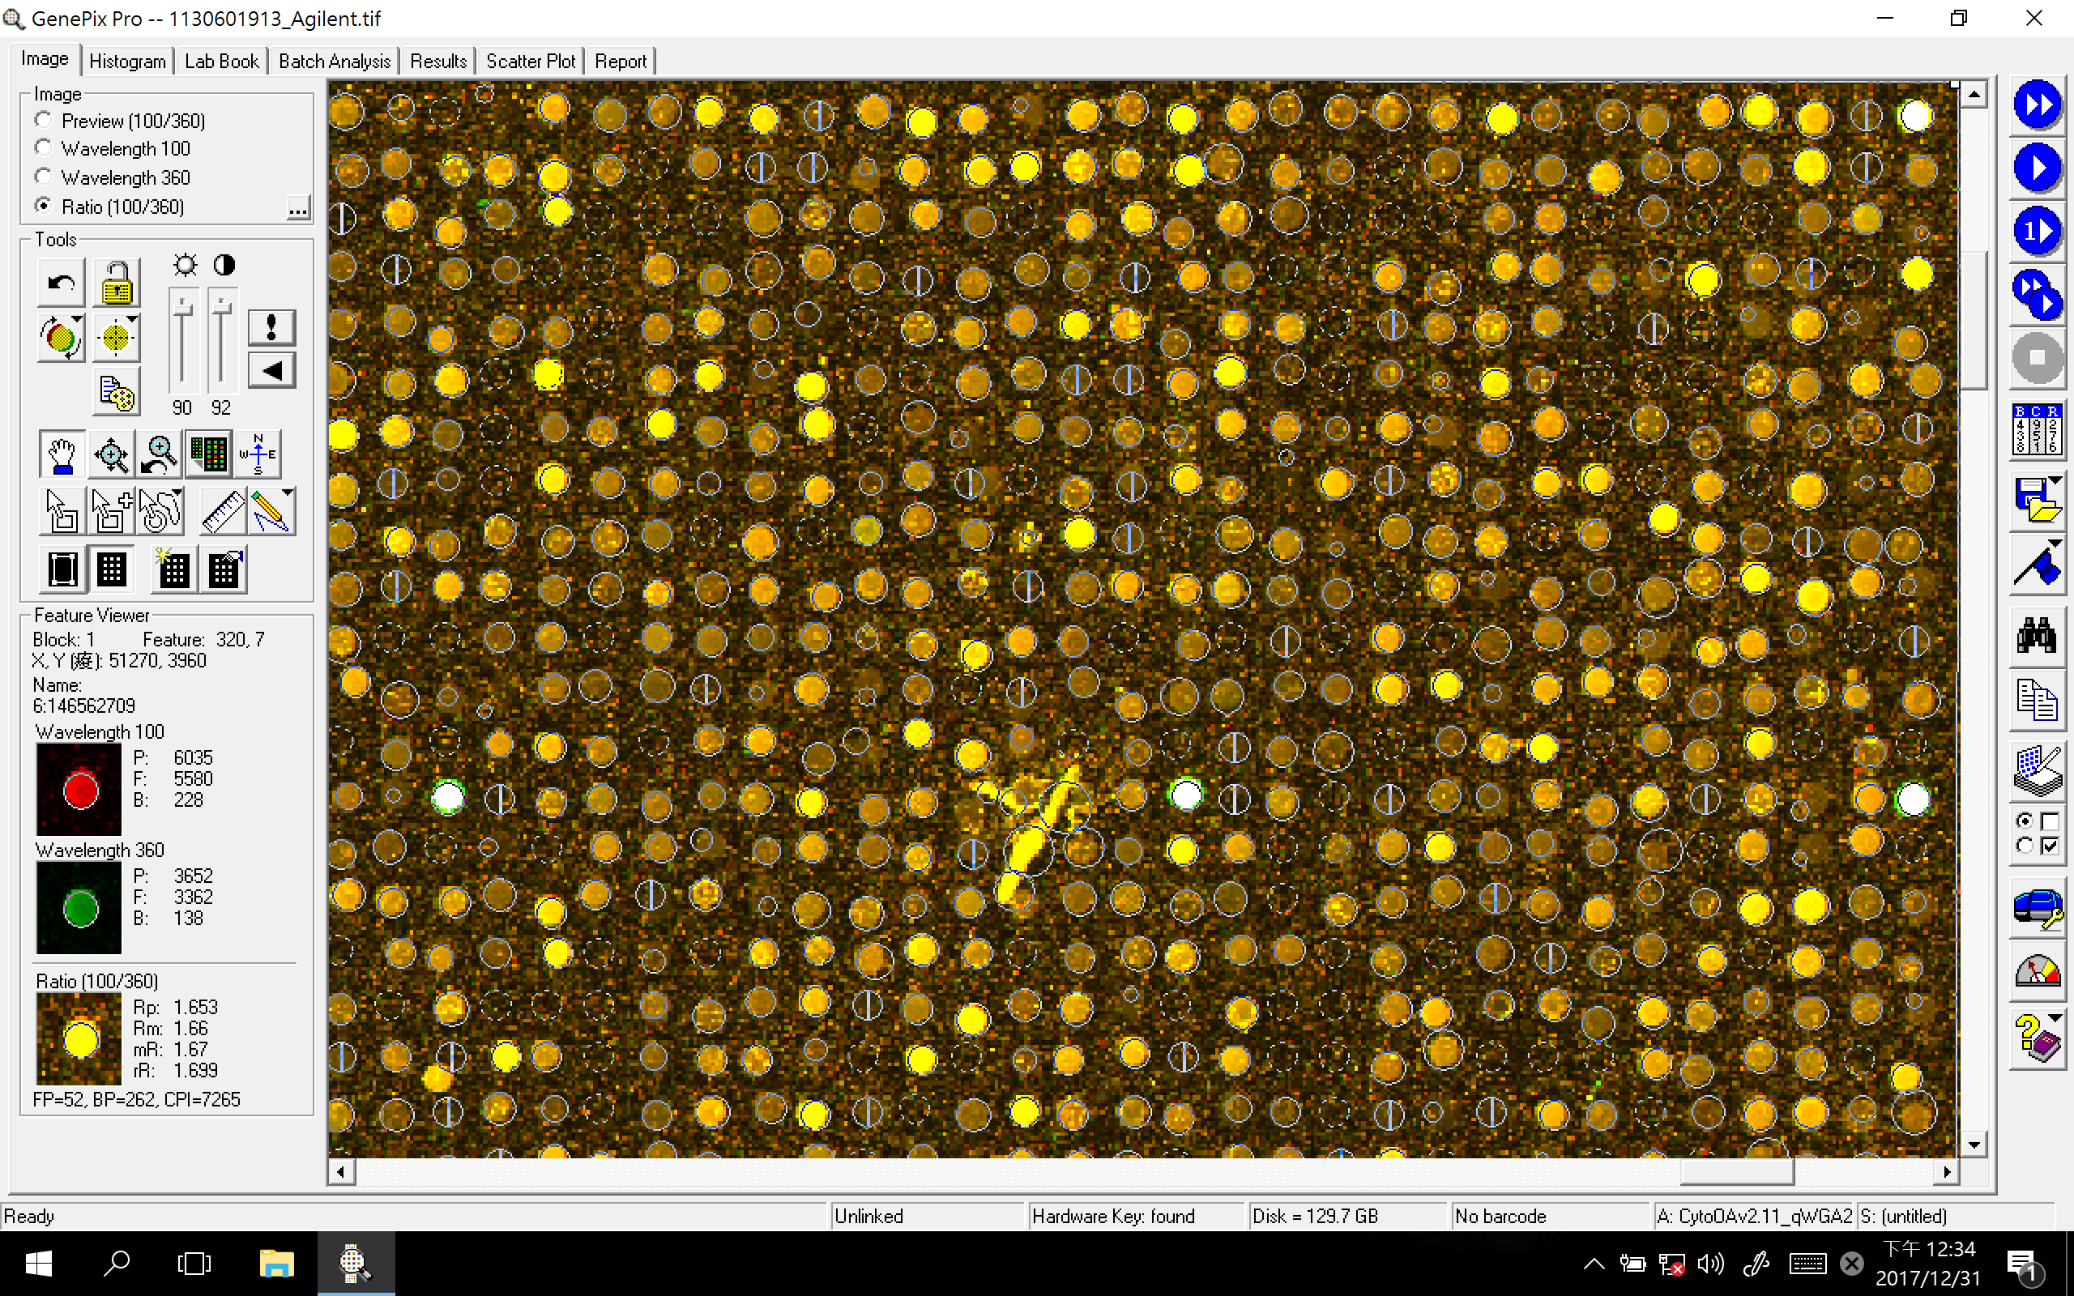Select the hand pan tool

62,454
